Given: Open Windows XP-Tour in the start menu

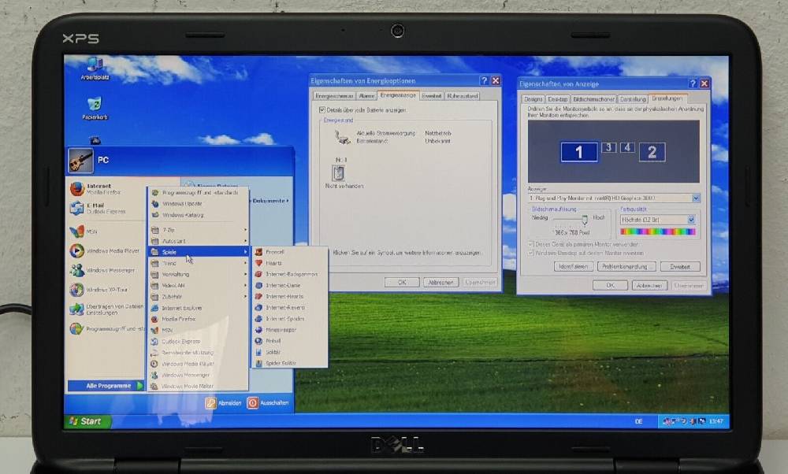Looking at the screenshot, I should (99, 290).
